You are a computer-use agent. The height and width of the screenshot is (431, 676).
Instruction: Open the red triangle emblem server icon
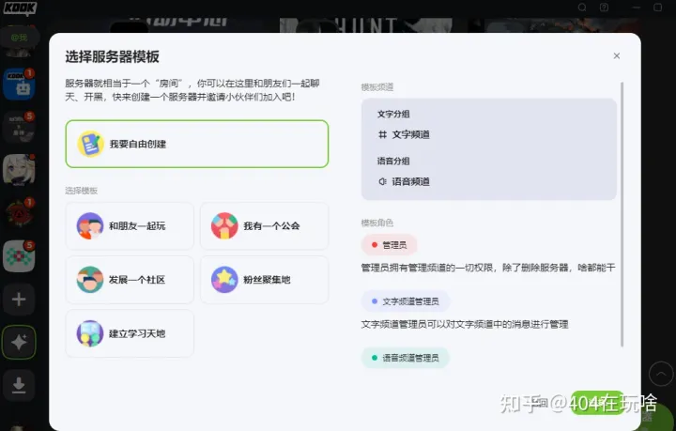19,213
